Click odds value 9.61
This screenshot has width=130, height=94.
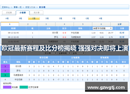pos(102,33)
